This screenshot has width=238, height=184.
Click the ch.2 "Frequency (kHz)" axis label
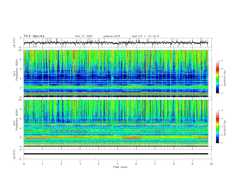pos(17,119)
